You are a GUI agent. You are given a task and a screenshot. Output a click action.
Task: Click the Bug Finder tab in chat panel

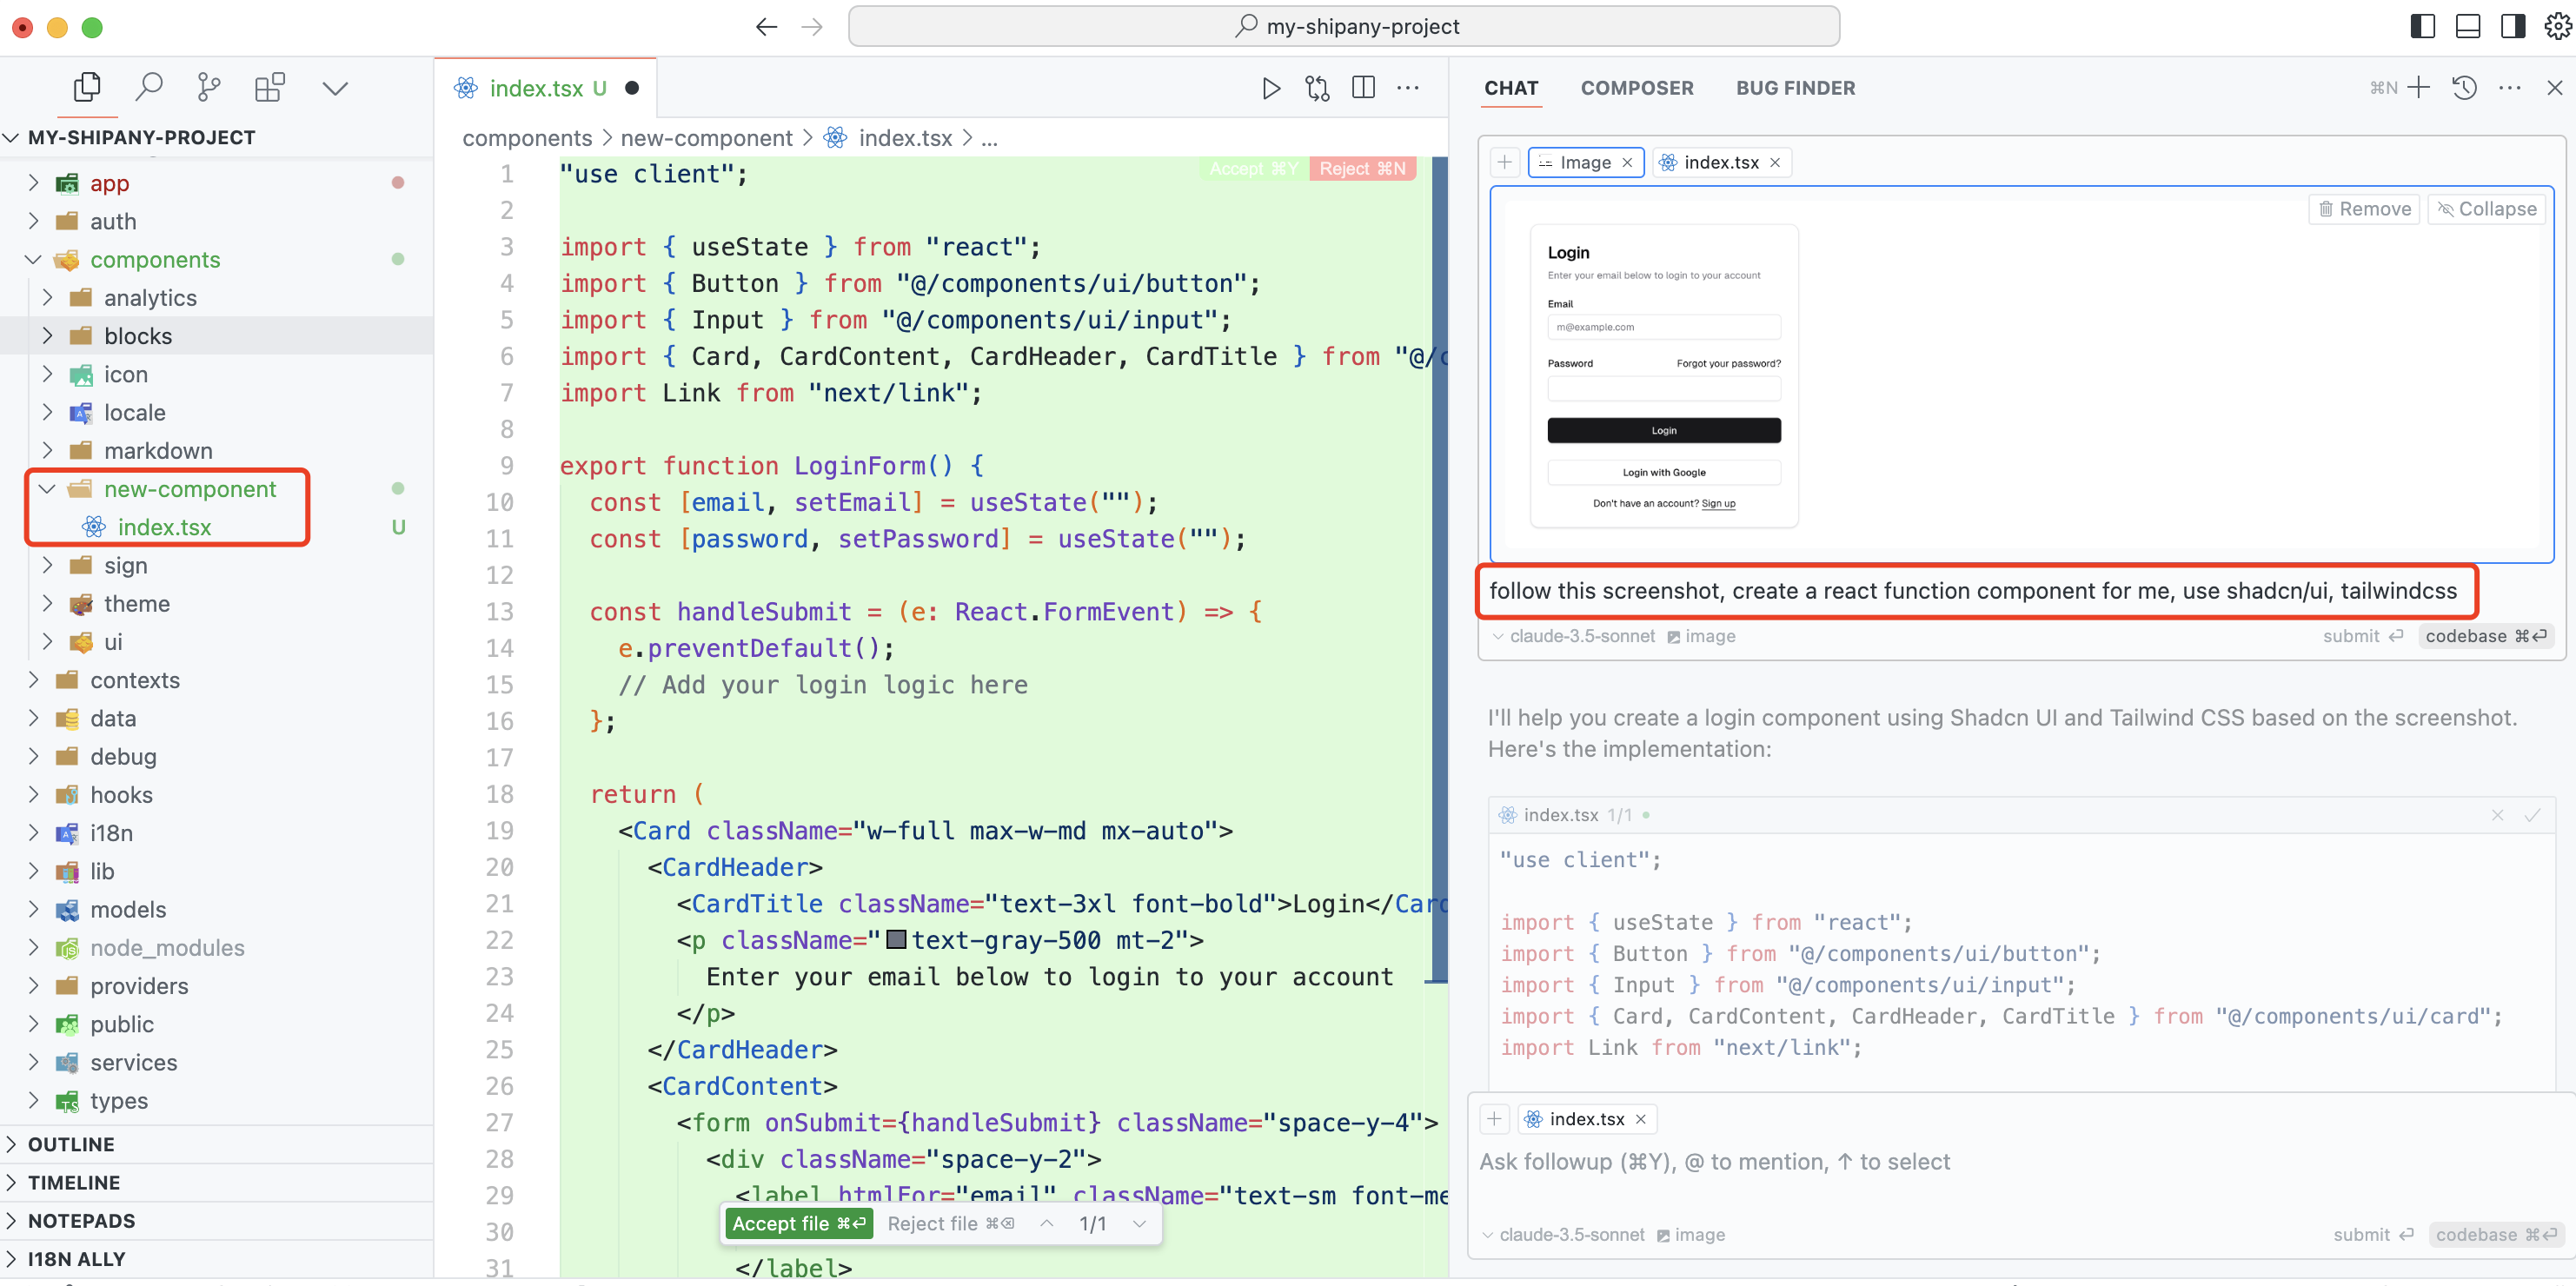(1796, 89)
